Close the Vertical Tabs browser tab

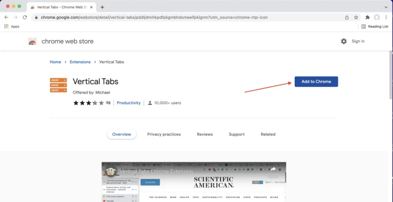tap(91, 7)
